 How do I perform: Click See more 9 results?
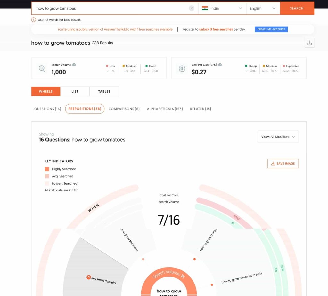click(x=103, y=281)
